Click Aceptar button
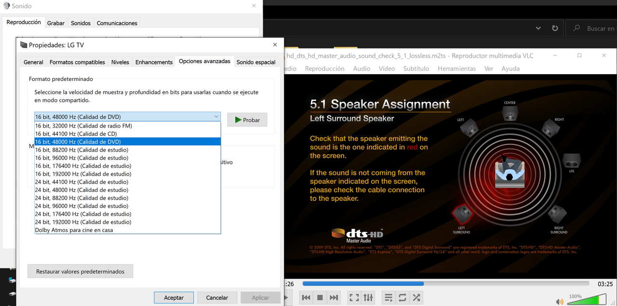 [174, 297]
